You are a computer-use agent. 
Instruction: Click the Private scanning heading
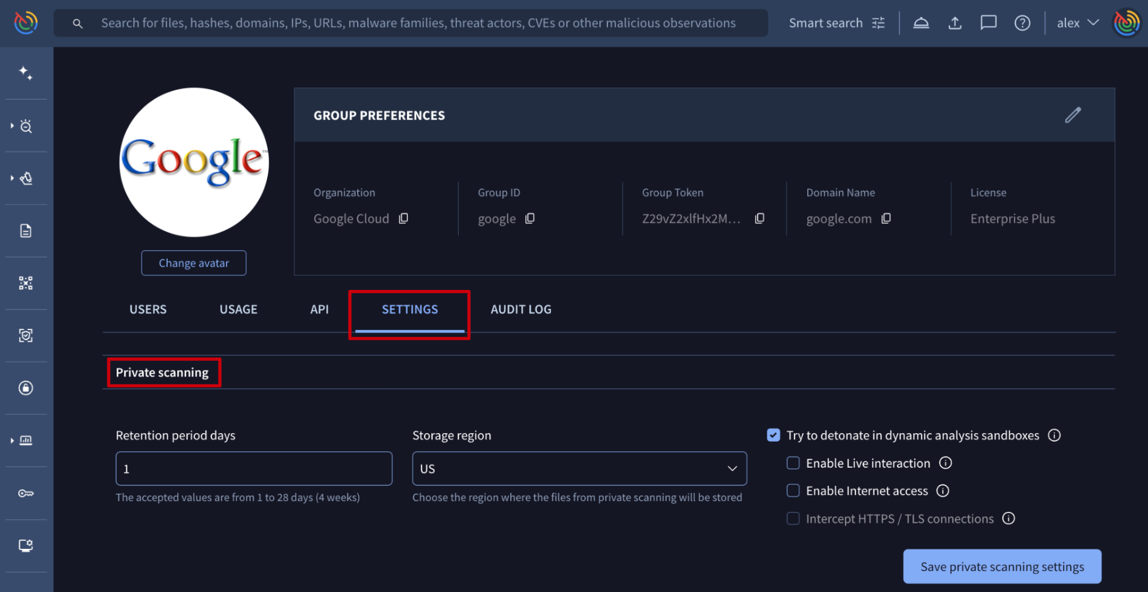coord(162,372)
